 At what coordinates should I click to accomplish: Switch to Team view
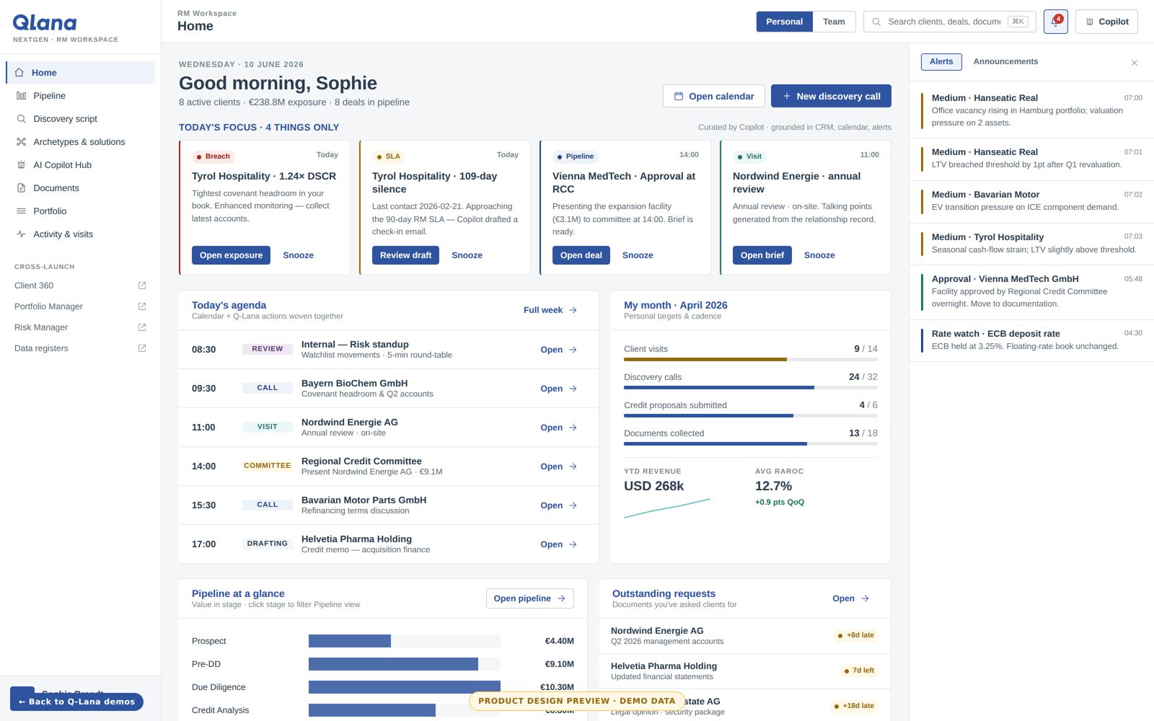pos(834,22)
